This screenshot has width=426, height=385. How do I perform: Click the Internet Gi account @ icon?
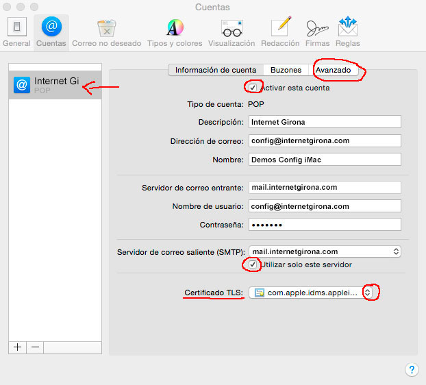point(22,85)
